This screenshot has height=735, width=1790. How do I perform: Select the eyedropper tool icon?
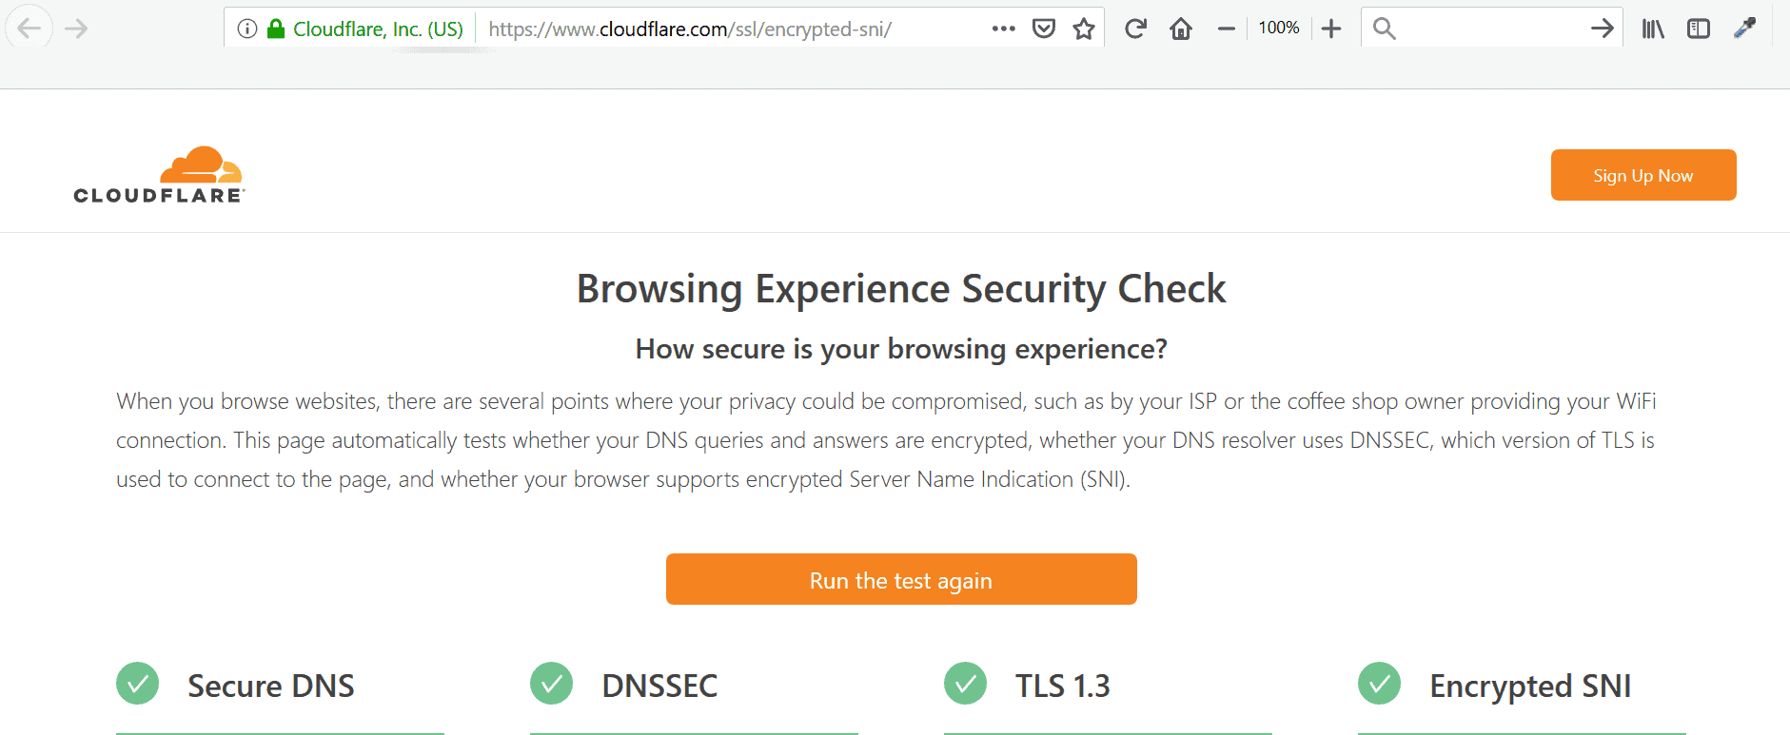point(1744,29)
